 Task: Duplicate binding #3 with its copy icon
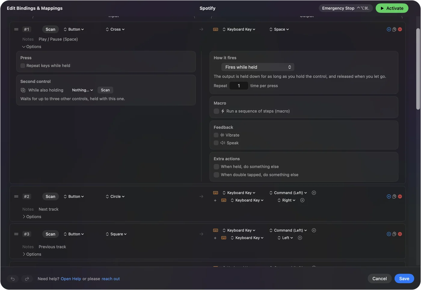(394, 234)
